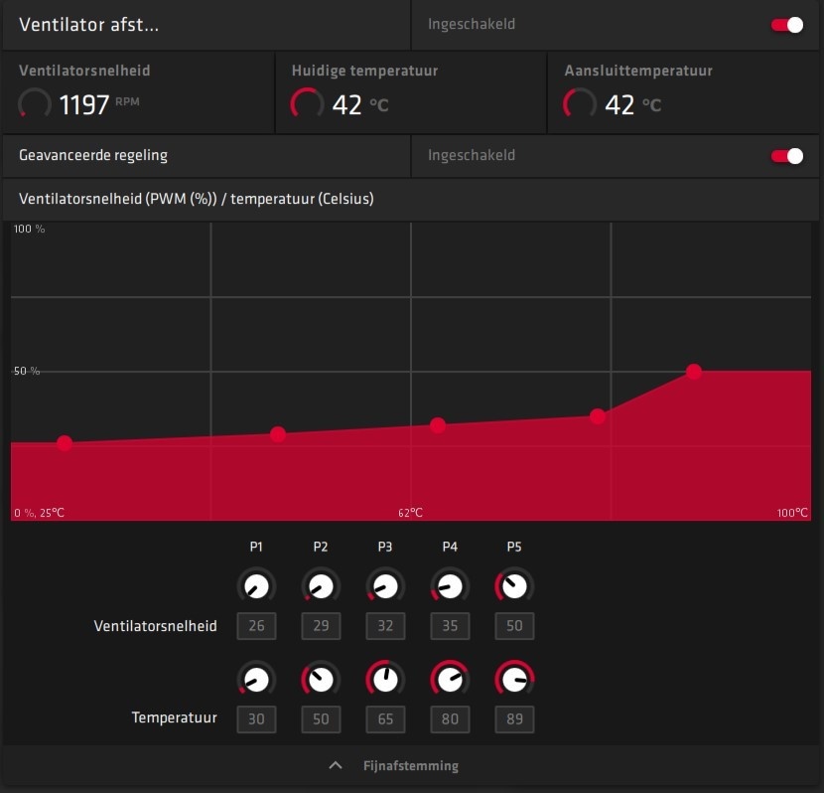Viewport: 824px width, 793px height.
Task: Click the first curve point on the graph
Action: click(65, 443)
